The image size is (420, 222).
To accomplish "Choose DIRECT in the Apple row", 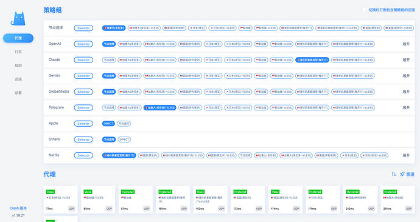I will [108, 124].
